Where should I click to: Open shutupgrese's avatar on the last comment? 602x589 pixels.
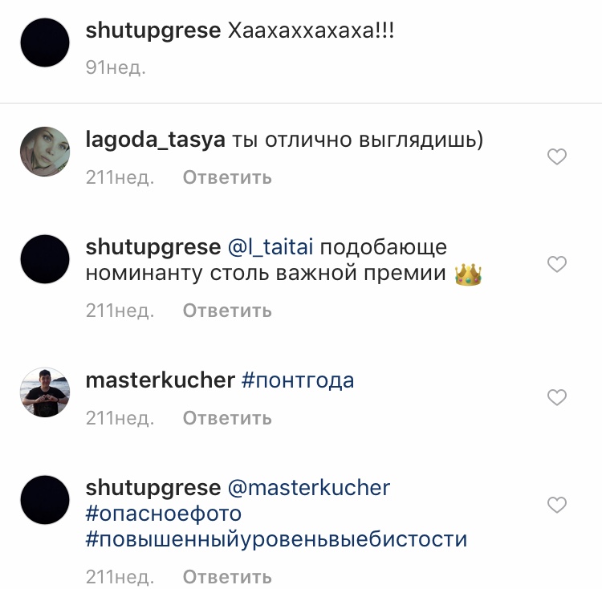[45, 500]
